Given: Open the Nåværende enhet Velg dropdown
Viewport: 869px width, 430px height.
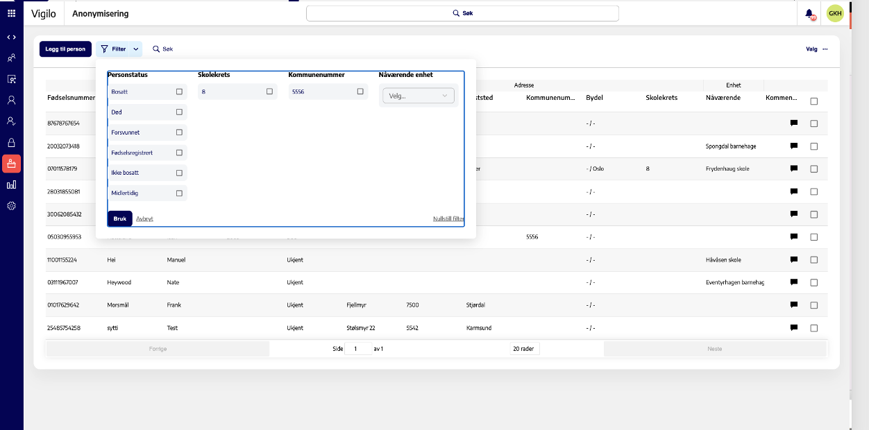Looking at the screenshot, I should (419, 96).
